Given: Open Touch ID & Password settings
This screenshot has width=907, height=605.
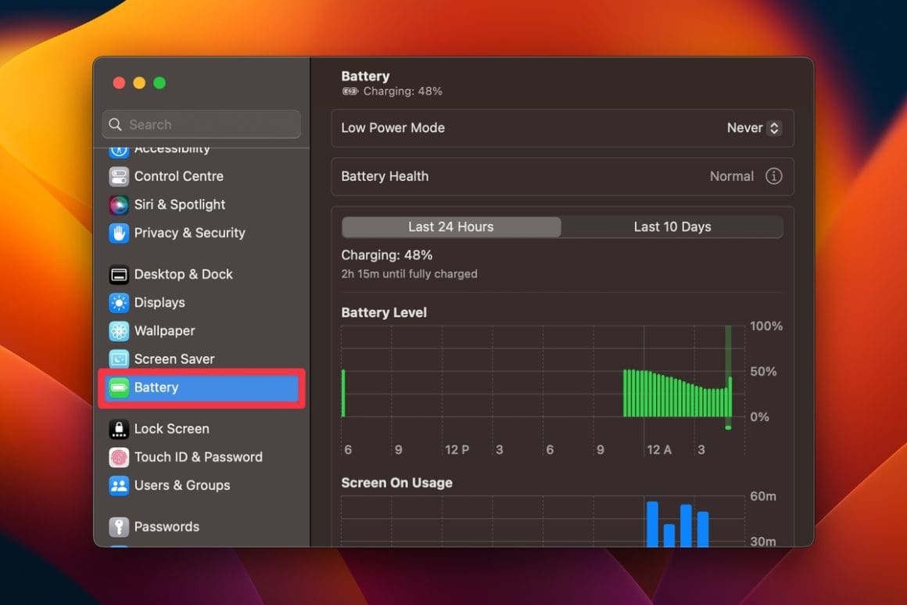Looking at the screenshot, I should (x=119, y=457).
